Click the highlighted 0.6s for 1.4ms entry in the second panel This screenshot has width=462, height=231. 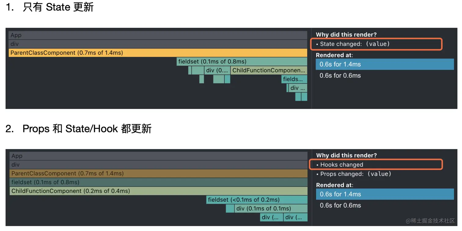[x=385, y=194]
